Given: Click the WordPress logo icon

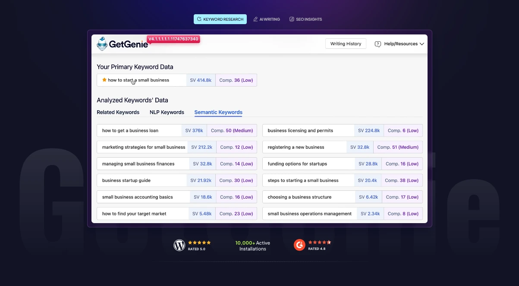Looking at the screenshot, I should (179, 245).
